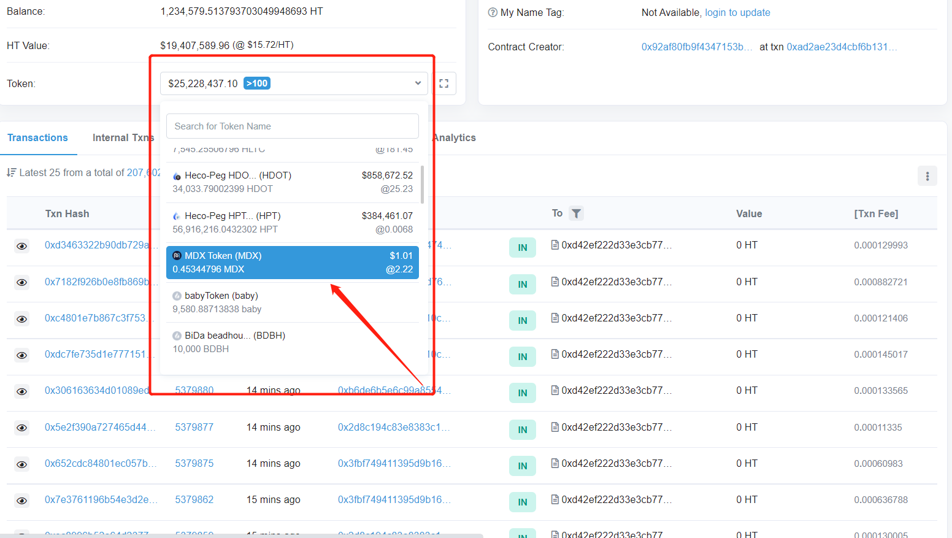Preview transaction 0x7e3761196b54e3d2e with eye icon

pyautogui.click(x=22, y=501)
